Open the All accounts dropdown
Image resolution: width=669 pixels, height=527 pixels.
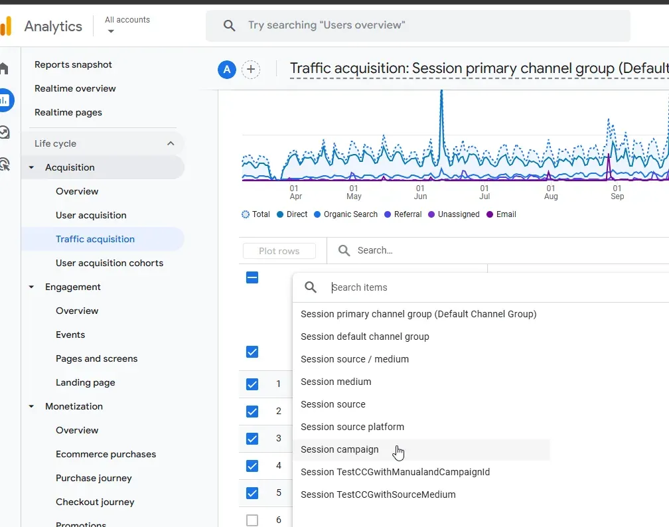(127, 25)
